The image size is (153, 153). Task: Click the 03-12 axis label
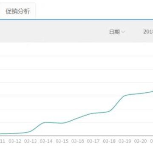coord(15,141)
